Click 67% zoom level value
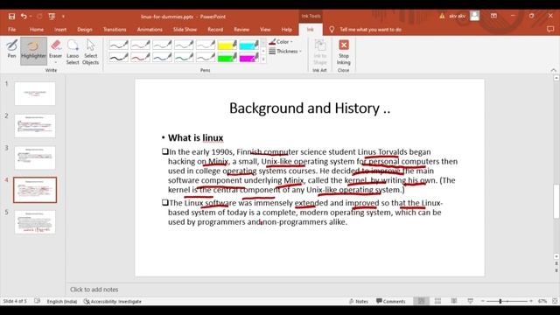Image resolution: width=560 pixels, height=315 pixels. click(x=542, y=301)
